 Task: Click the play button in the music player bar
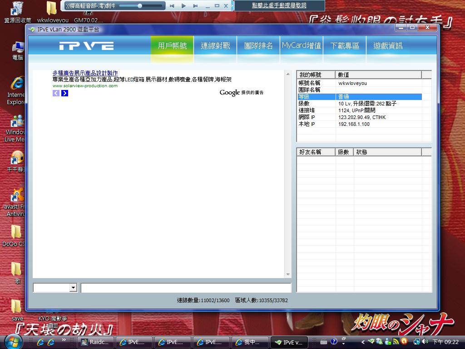pos(183,6)
